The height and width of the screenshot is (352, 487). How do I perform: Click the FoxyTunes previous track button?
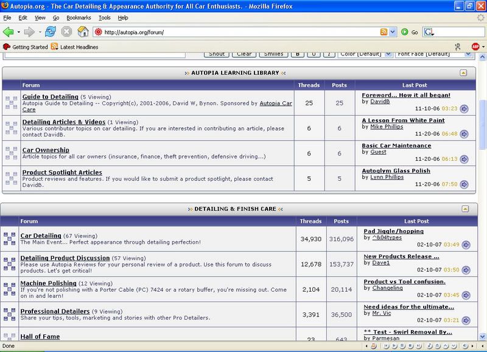(387, 346)
